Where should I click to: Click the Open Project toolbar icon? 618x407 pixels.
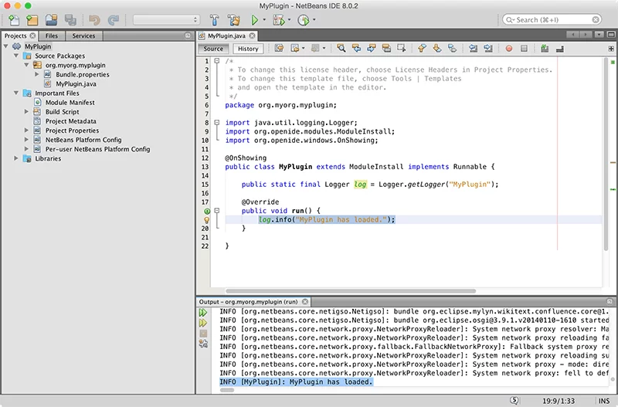click(x=51, y=20)
